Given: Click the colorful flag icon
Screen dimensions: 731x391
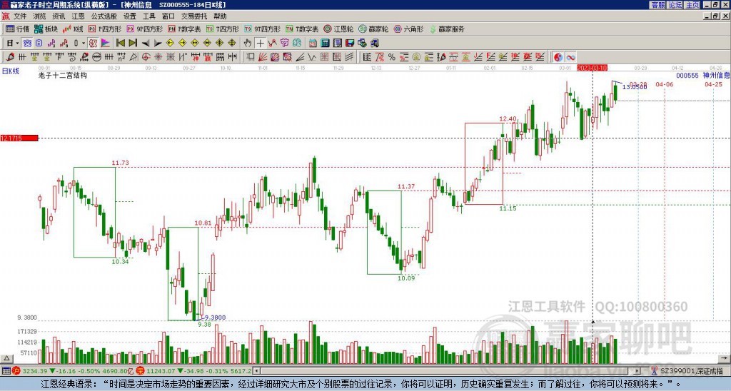Looking at the screenshot, I should (x=106, y=44).
